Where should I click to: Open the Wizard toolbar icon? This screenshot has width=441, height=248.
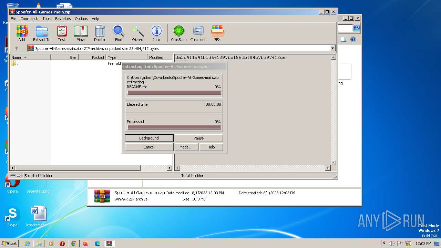(137, 33)
